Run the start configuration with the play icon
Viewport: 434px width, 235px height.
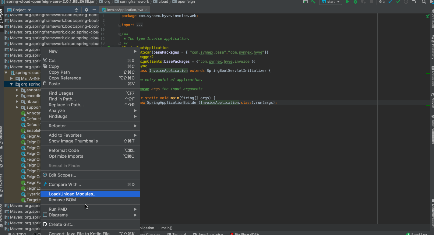(348, 2)
